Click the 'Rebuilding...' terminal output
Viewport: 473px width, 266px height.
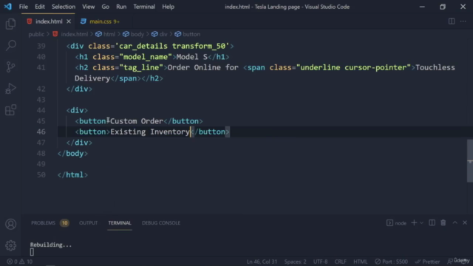51,245
